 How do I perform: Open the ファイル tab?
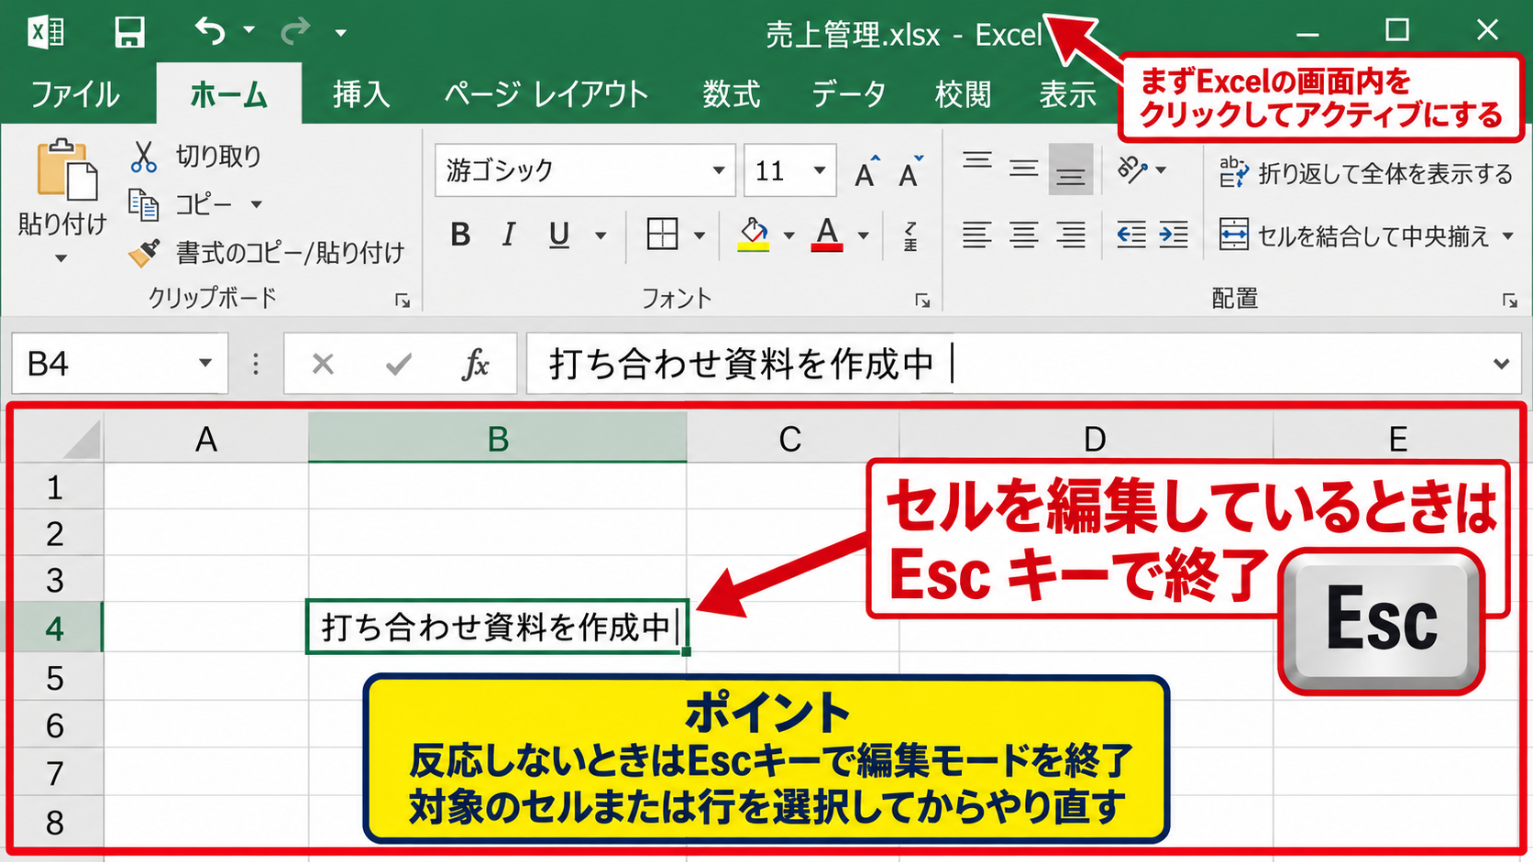75,94
